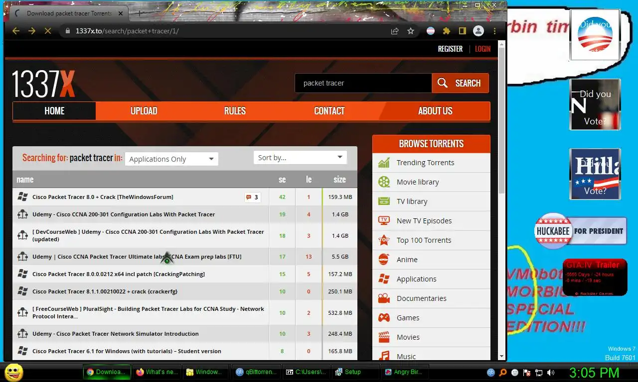The height and width of the screenshot is (382, 638).
Task: Click the GTA:IV Trailer countdown gadget
Action: (x=595, y=278)
